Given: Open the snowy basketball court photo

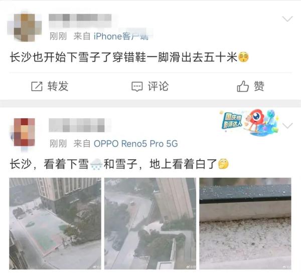Looking at the screenshot, I should click(x=55, y=223).
